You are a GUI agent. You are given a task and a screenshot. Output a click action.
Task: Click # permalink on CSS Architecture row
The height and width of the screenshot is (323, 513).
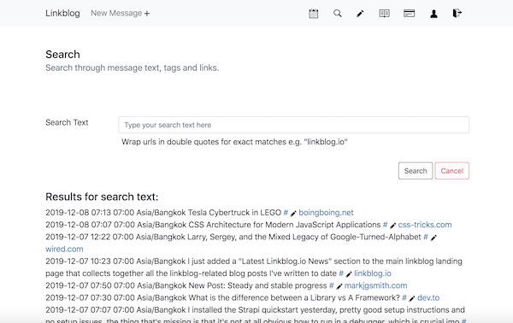pos(385,225)
